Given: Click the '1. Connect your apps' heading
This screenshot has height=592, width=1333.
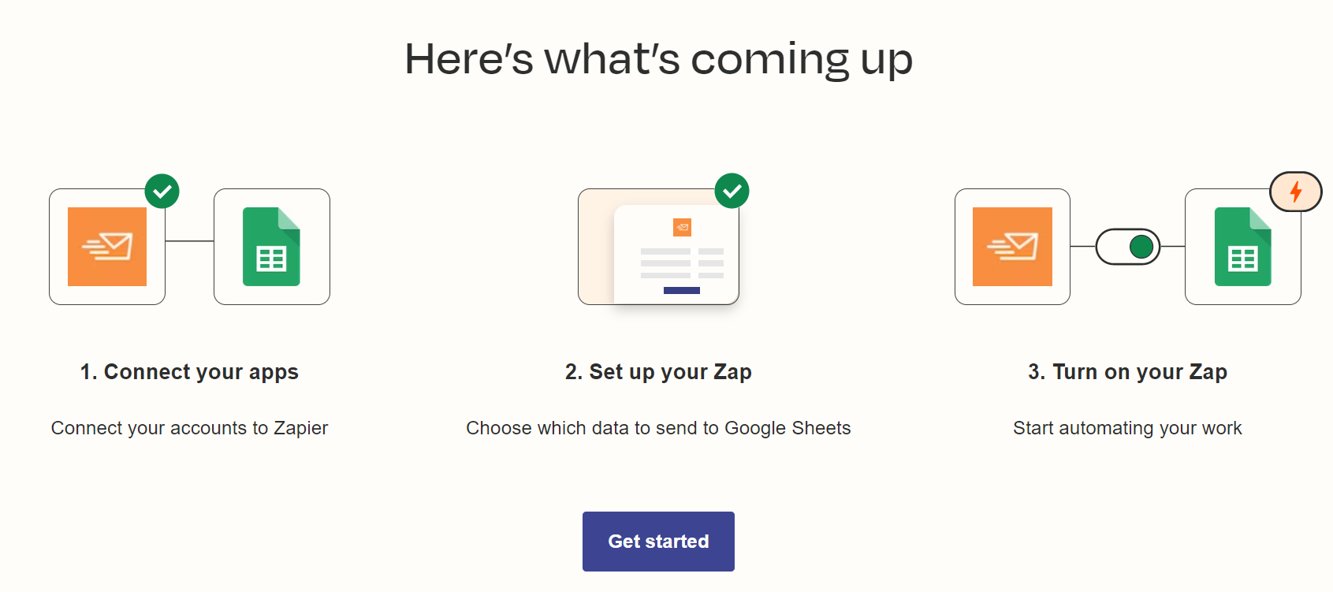Looking at the screenshot, I should 189,372.
